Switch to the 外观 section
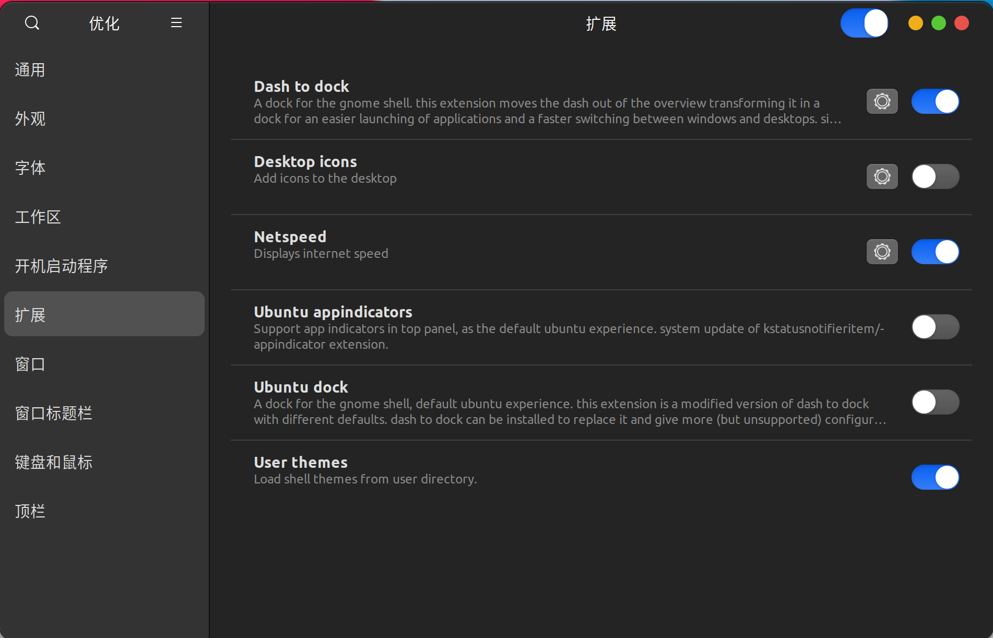 [x=30, y=119]
